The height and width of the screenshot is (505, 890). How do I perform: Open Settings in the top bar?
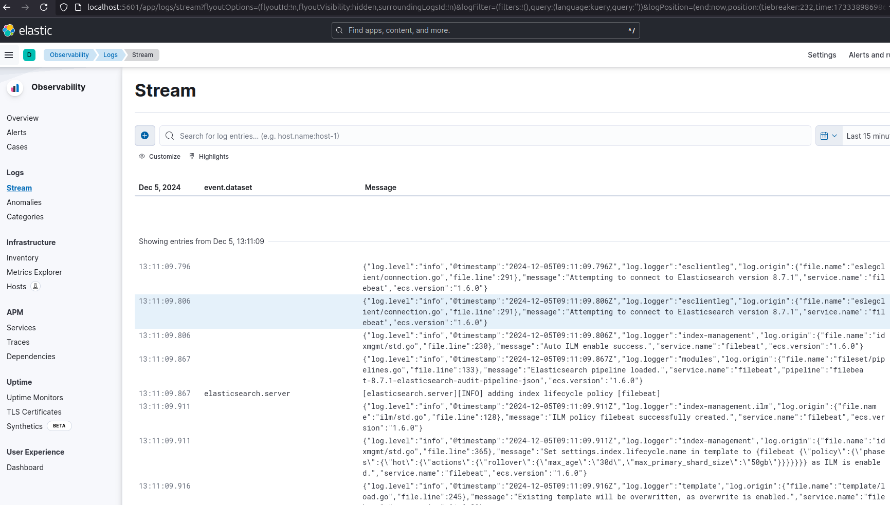pos(822,55)
